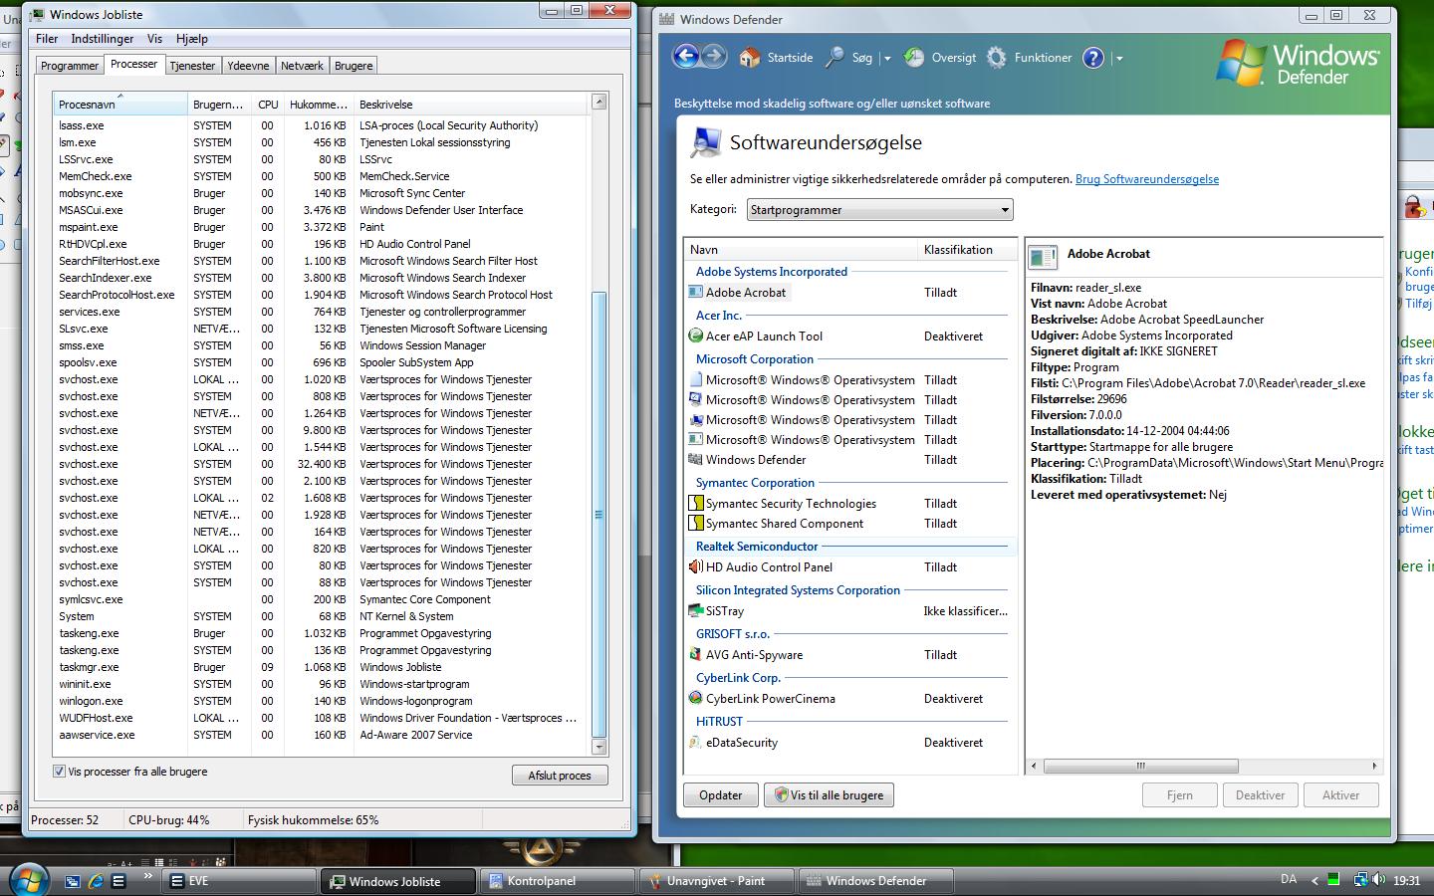Select AVG Anti-Spyware entry icon
Image resolution: width=1434 pixels, height=896 pixels.
click(x=695, y=655)
